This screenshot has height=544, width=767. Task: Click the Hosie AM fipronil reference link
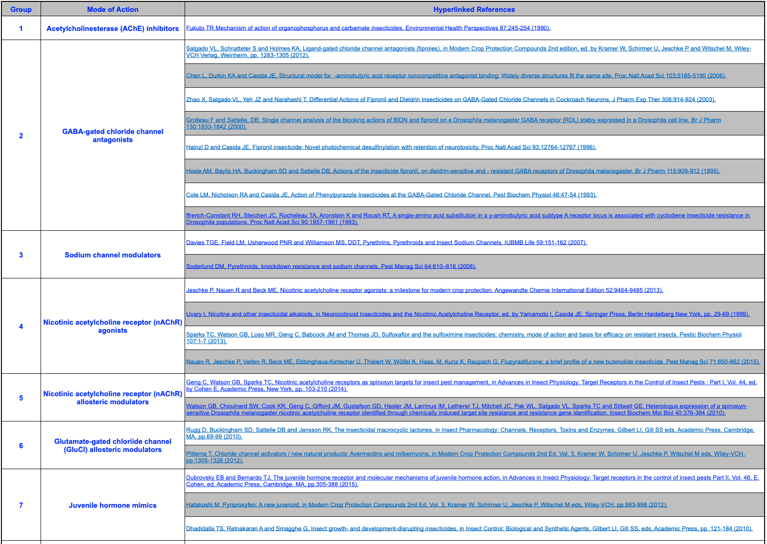(x=453, y=171)
